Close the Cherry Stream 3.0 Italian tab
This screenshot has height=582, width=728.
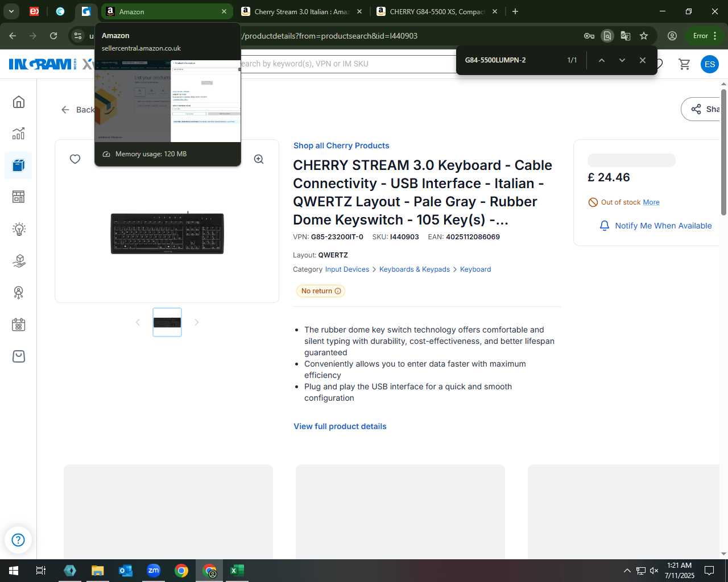pos(359,11)
